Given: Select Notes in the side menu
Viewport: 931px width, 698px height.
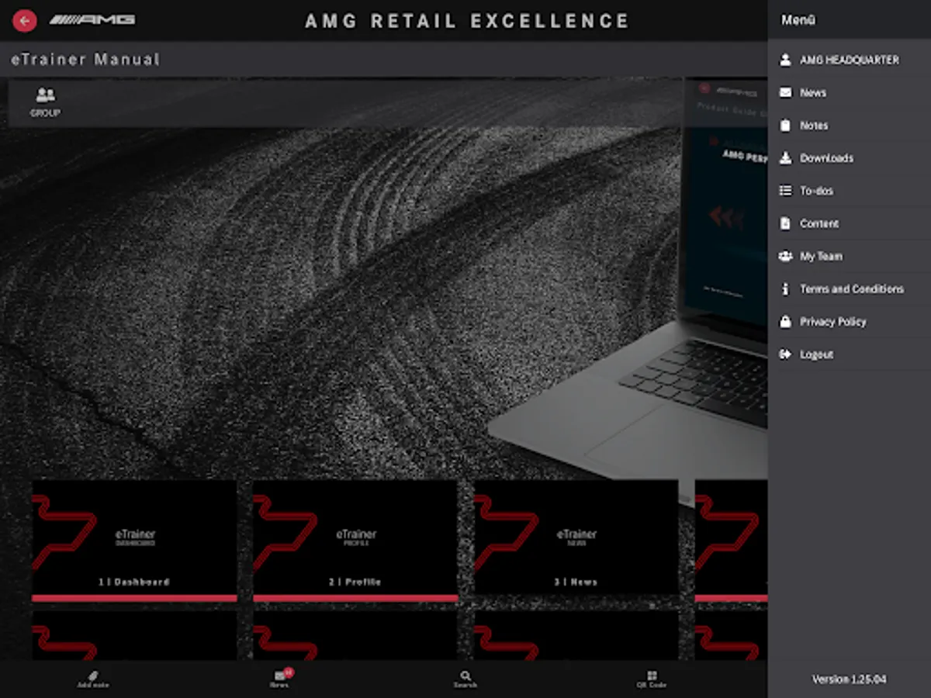Looking at the screenshot, I should 814,125.
